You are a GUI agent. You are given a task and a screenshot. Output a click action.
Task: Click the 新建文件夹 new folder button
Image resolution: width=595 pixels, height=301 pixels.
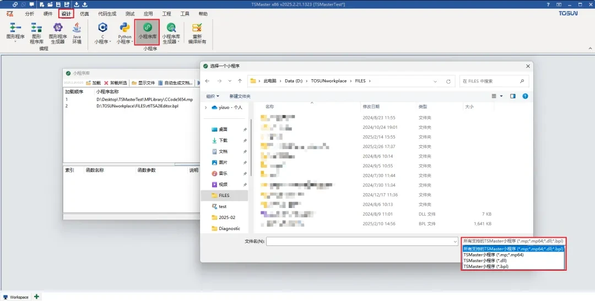pyautogui.click(x=240, y=96)
